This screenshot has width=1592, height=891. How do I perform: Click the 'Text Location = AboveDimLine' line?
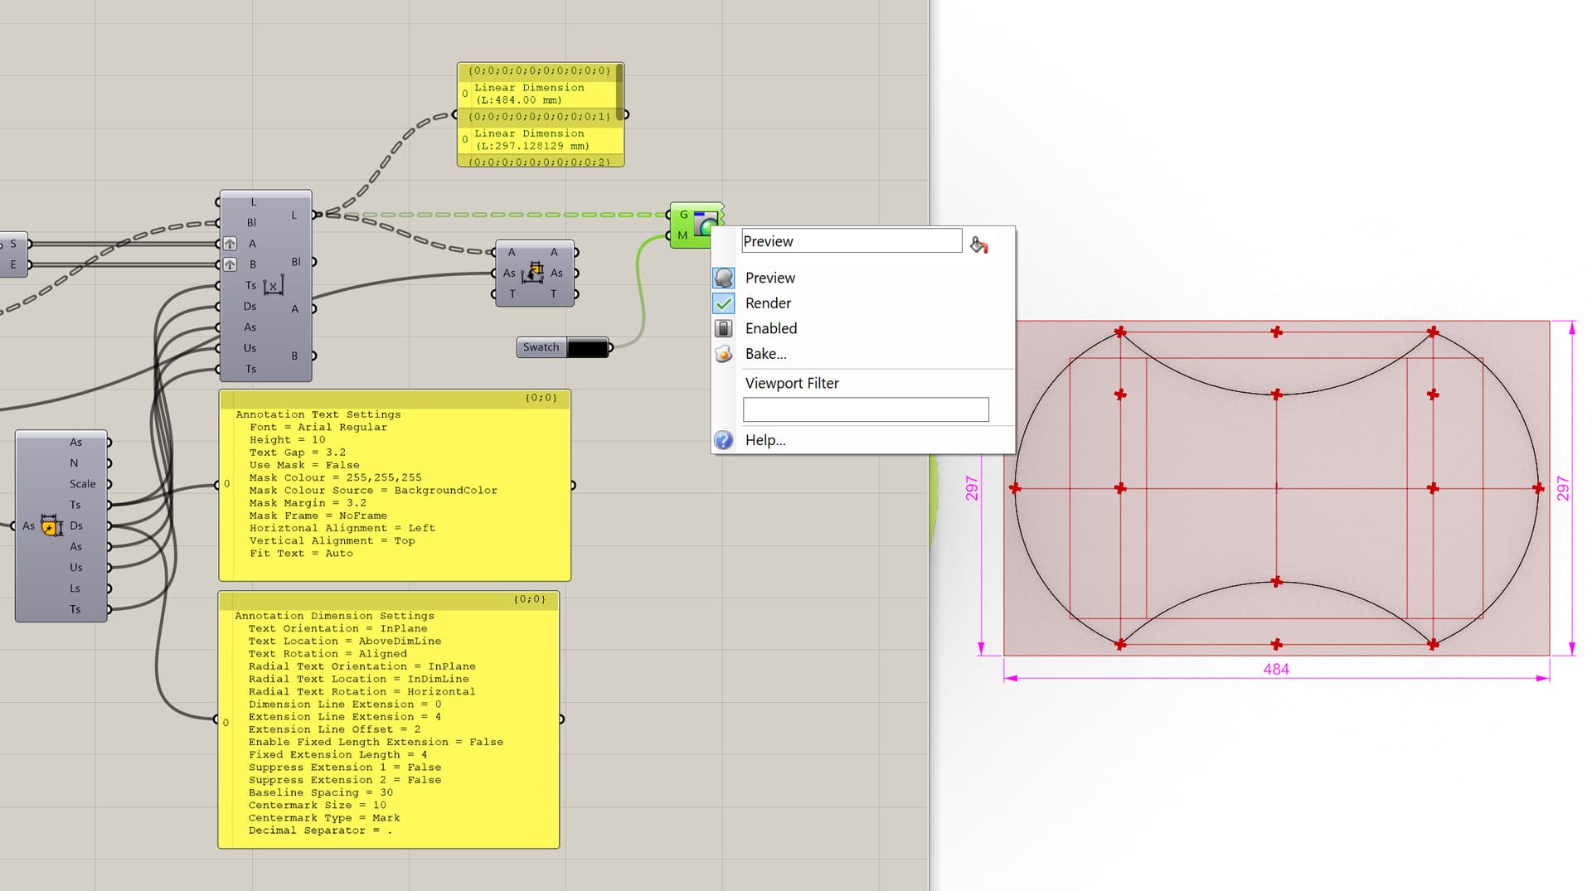click(345, 642)
